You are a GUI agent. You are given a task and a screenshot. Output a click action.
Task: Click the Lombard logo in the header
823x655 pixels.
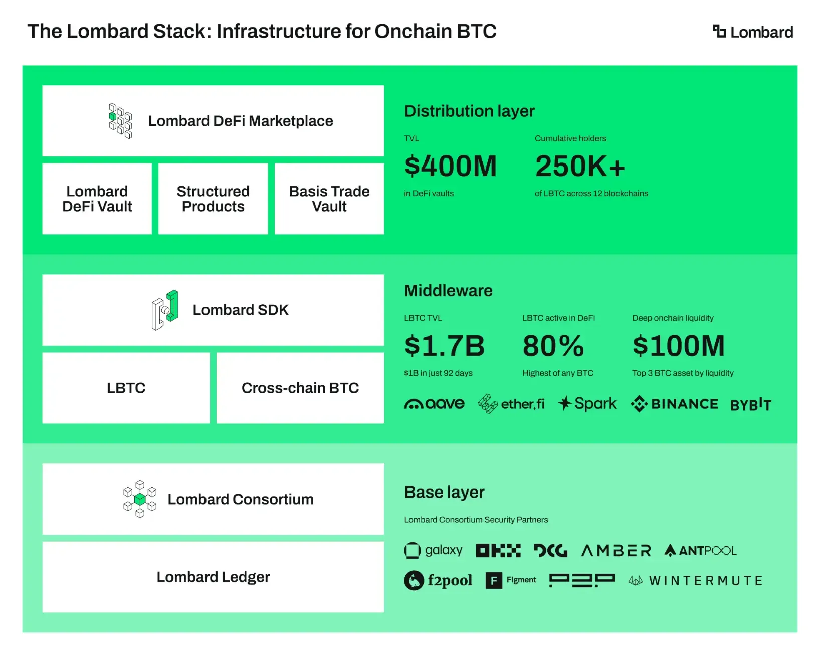[x=752, y=32]
